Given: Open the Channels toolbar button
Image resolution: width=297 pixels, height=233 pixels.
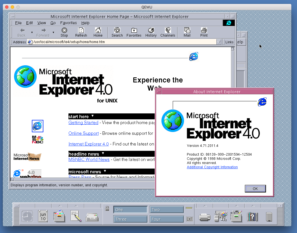Looking at the screenshot, I should (168, 32).
